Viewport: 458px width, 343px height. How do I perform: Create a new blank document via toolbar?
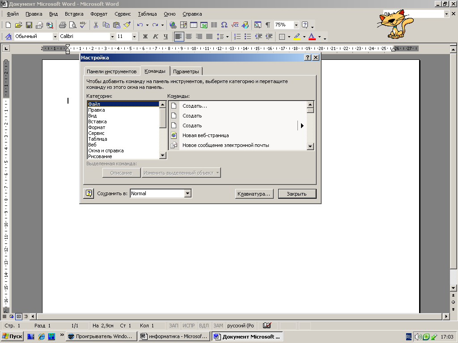point(8,25)
